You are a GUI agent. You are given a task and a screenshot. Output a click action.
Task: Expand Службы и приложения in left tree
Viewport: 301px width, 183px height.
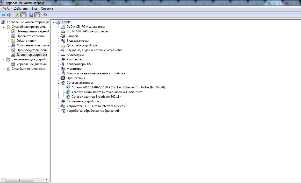(4, 69)
